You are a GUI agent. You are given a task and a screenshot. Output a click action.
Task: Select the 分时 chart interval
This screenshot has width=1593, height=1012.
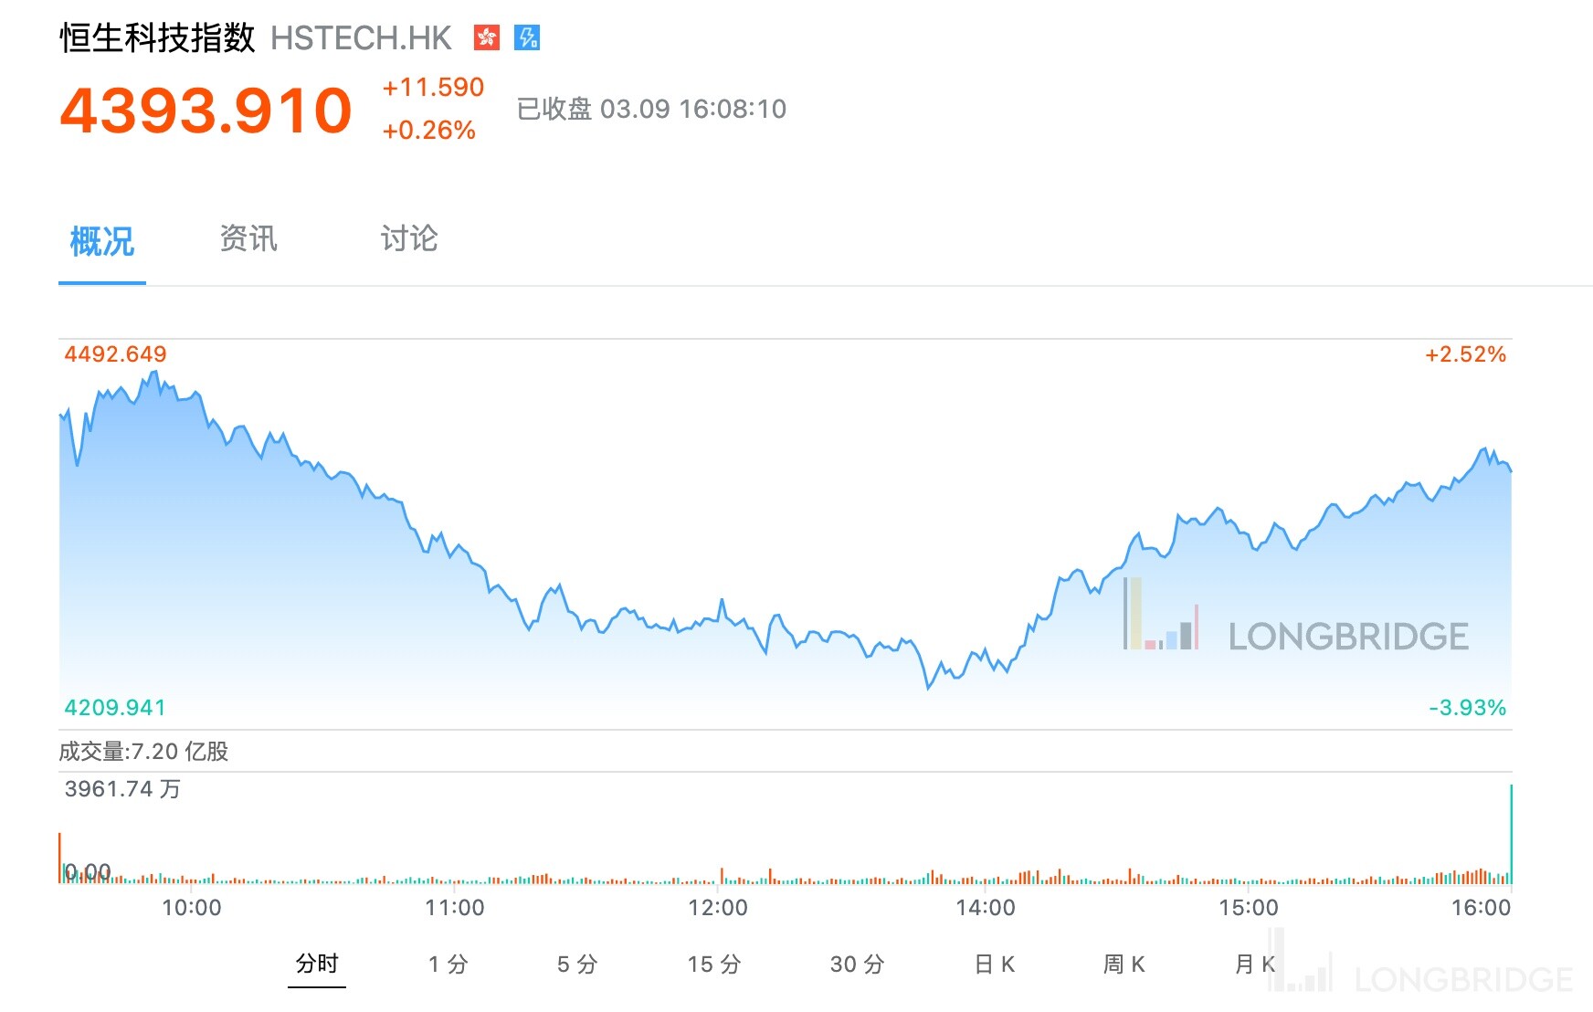317,964
